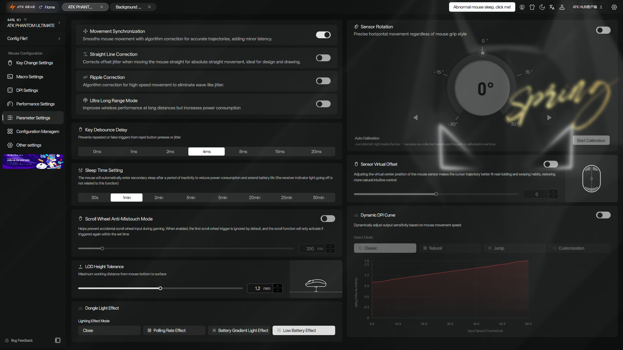The height and width of the screenshot is (350, 623).
Task: Rotate sensor right with the right arrow
Action: tap(549, 118)
